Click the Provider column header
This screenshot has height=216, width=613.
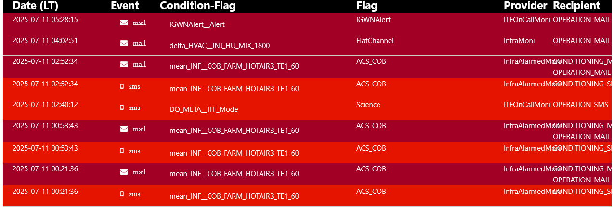525,6
